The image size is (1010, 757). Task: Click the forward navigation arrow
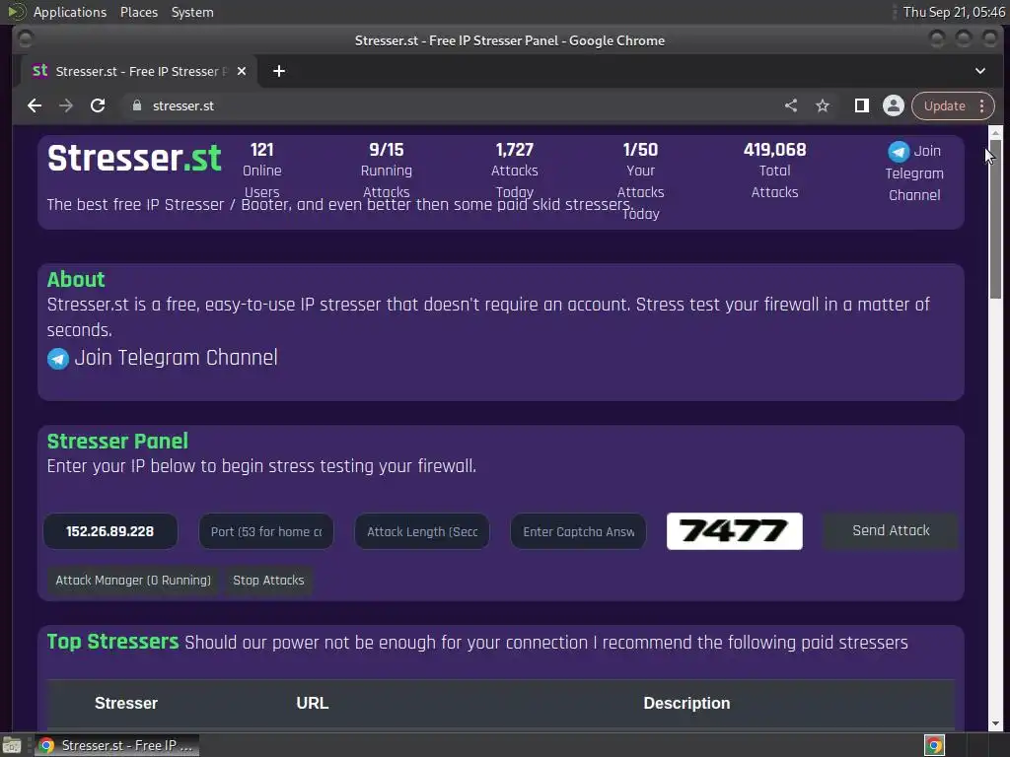(66, 105)
